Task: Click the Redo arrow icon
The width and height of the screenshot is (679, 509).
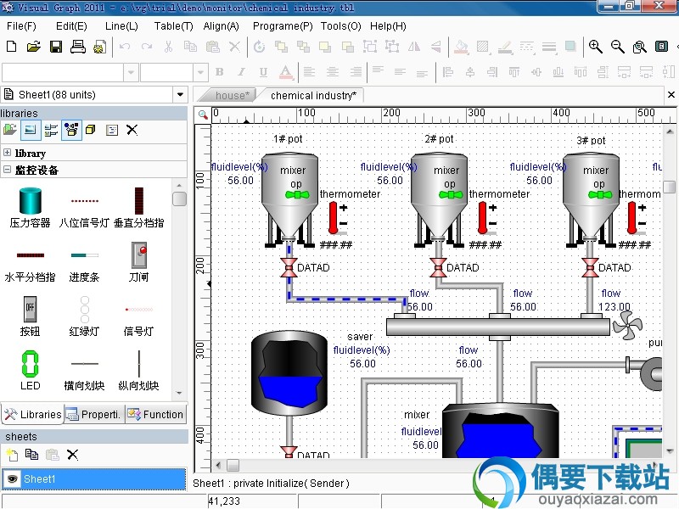Action: [x=147, y=47]
